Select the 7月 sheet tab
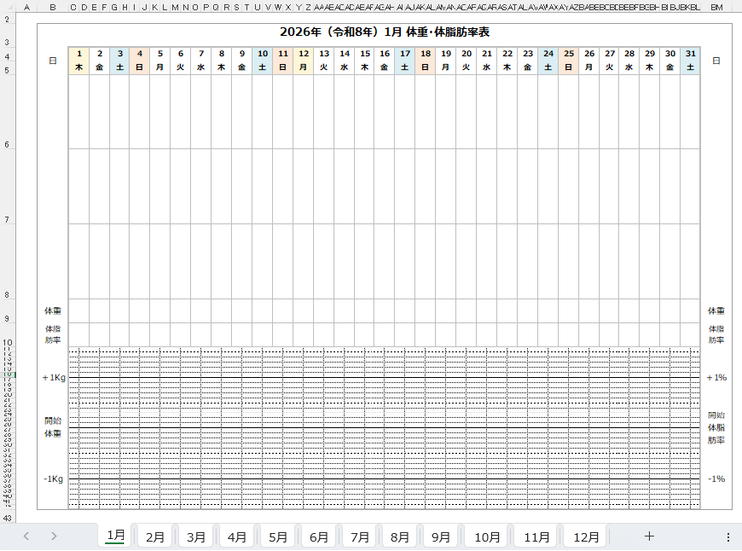 click(x=360, y=536)
